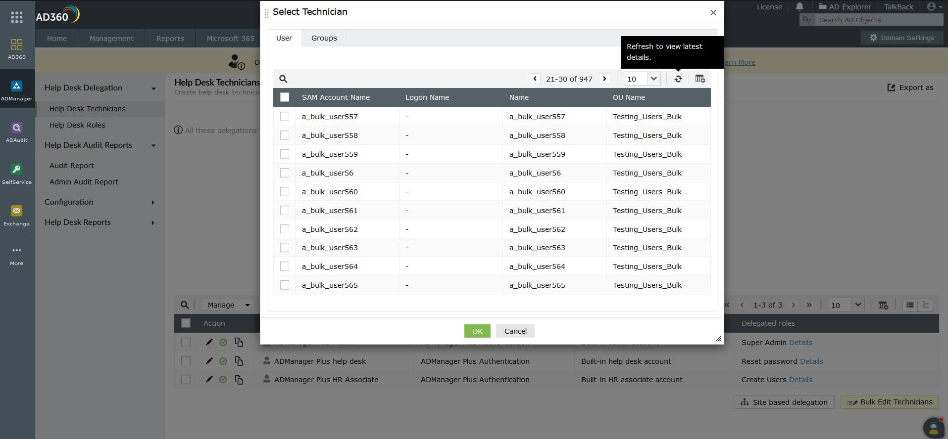This screenshot has height=439, width=948.
Task: Go to previous page of users
Action: (x=535, y=79)
